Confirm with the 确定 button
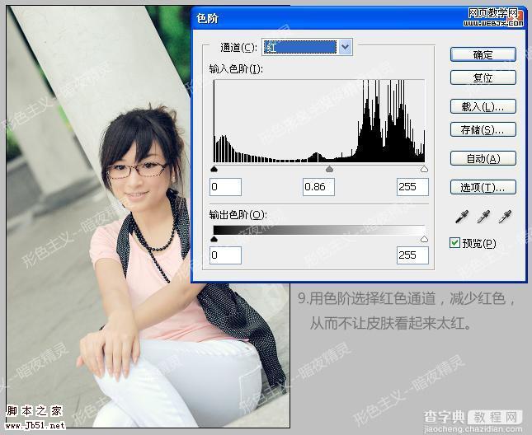Viewport: 532px width, 435px height. point(483,54)
